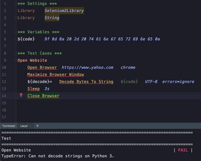201x161 pixels.
Task: Click the errors=ignore argument
Action: (x=178, y=81)
